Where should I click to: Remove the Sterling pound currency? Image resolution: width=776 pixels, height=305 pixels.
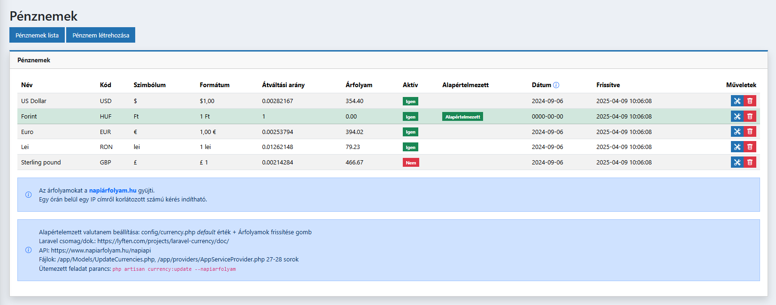click(x=750, y=163)
